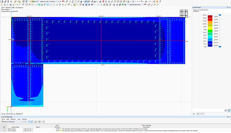Open the Selection menu in Errors & Warnings
Screen dimensions: 231x133
pyautogui.click(x=13, y=119)
